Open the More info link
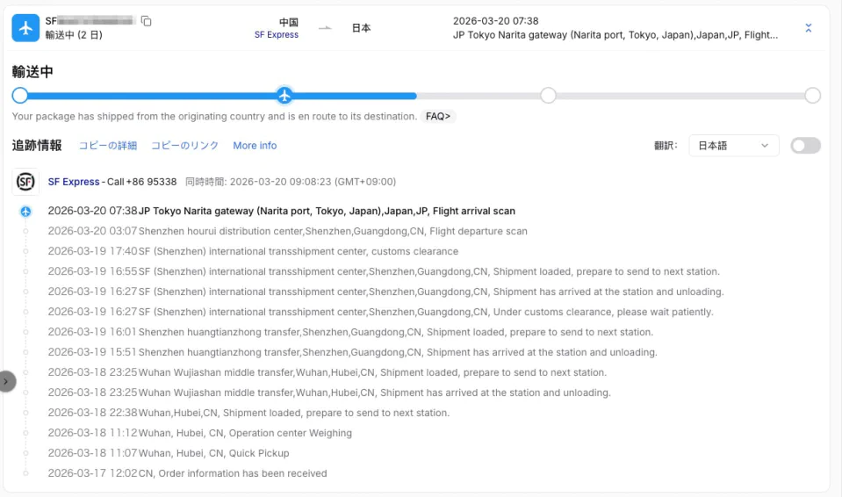 click(x=255, y=146)
